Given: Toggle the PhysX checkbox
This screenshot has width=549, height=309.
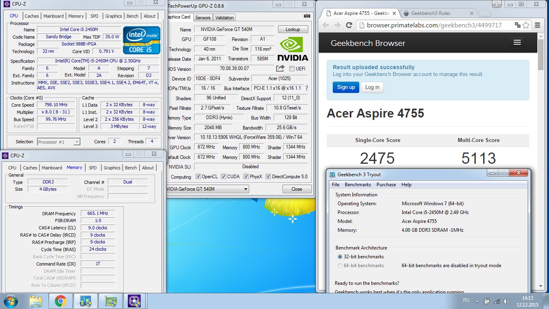Looking at the screenshot, I should [246, 177].
